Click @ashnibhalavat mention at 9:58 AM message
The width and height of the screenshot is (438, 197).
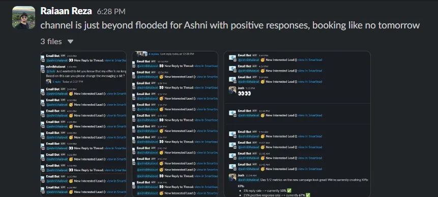click(x=249, y=136)
